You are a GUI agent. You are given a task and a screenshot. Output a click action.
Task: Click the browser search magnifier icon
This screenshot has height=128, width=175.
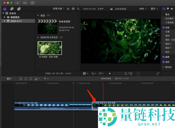[78, 9]
